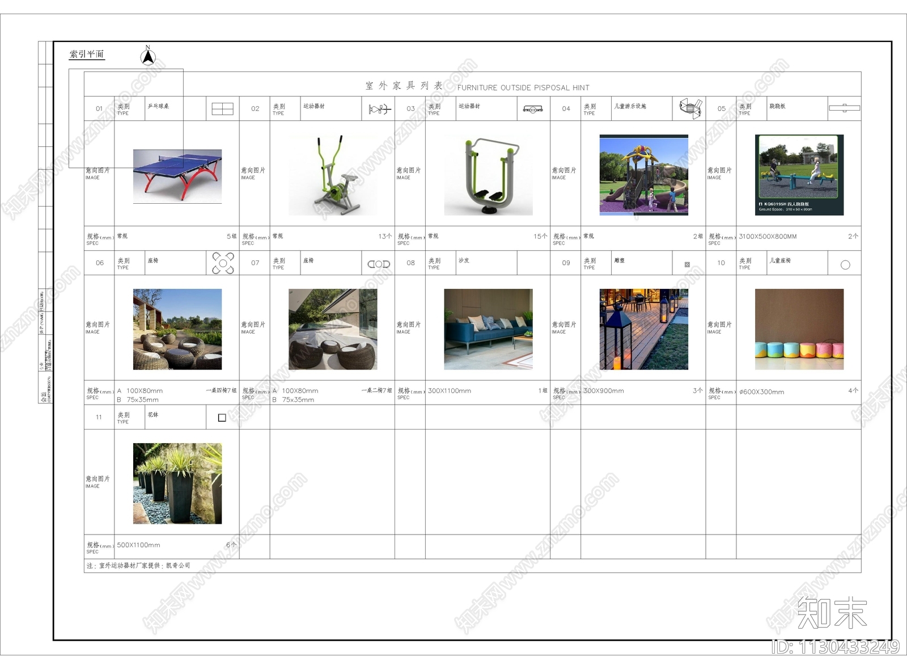907x669 pixels.
Task: Click the children's playground plan symbol in item 04
Action: tap(690, 108)
